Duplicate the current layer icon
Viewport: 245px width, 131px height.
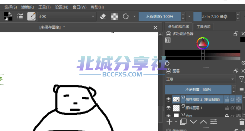(x=183, y=122)
